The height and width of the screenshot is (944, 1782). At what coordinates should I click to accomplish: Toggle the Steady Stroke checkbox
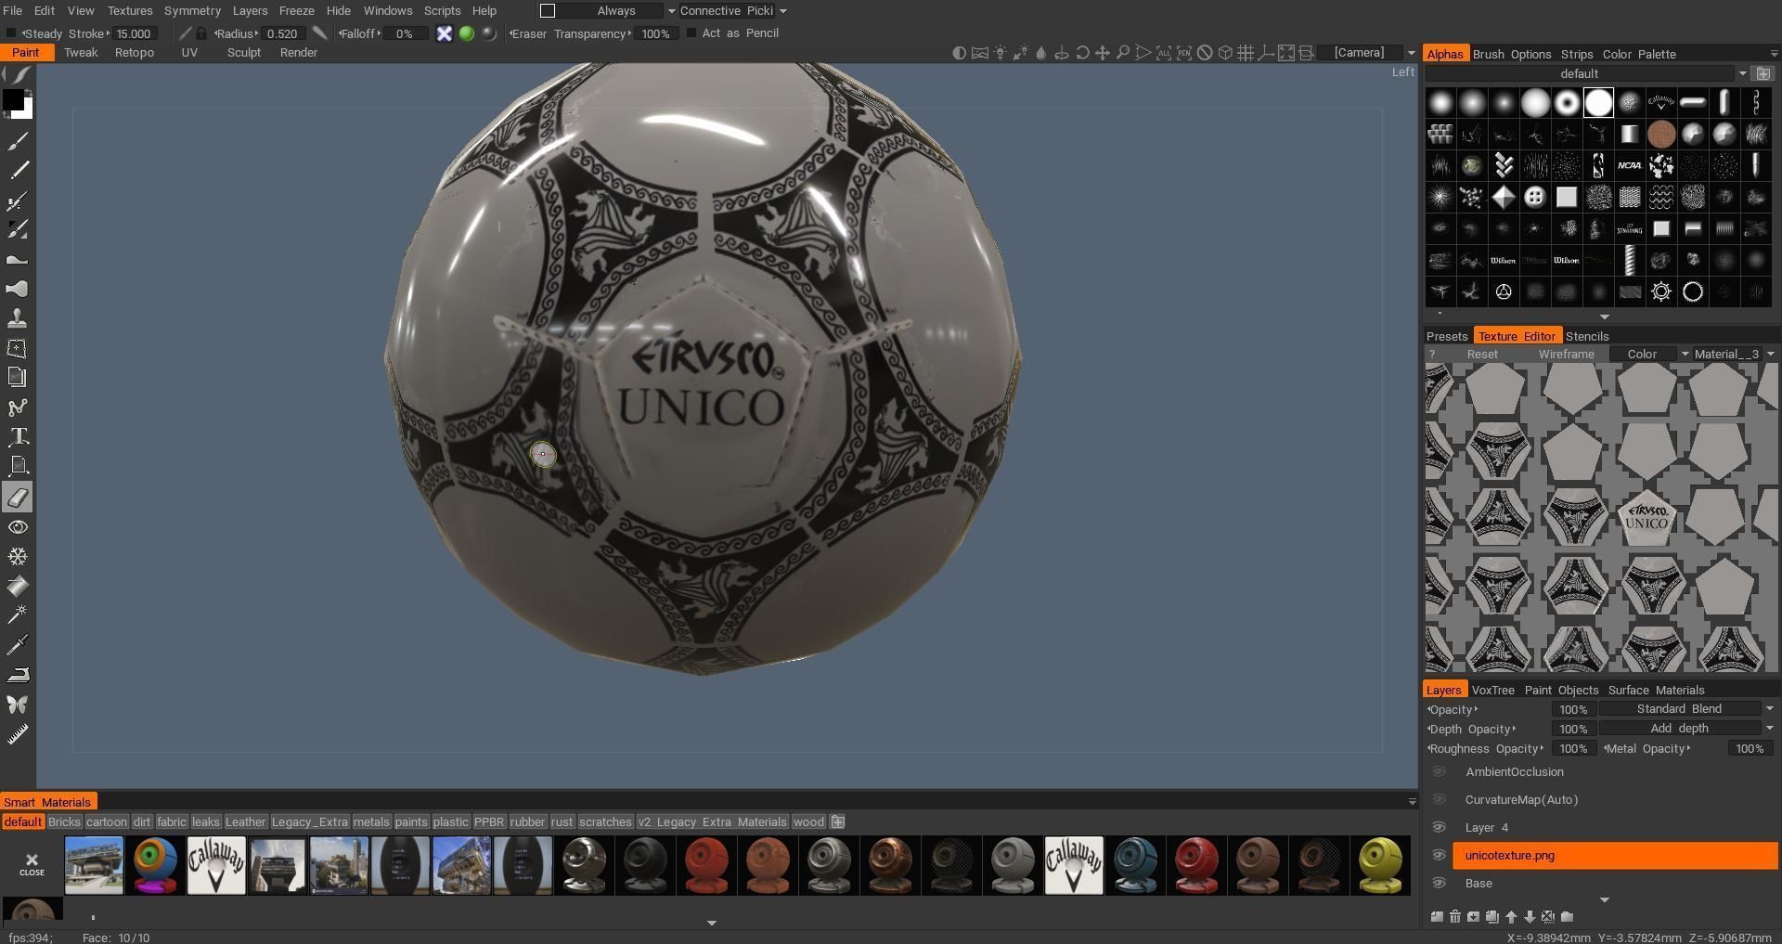click(x=11, y=33)
